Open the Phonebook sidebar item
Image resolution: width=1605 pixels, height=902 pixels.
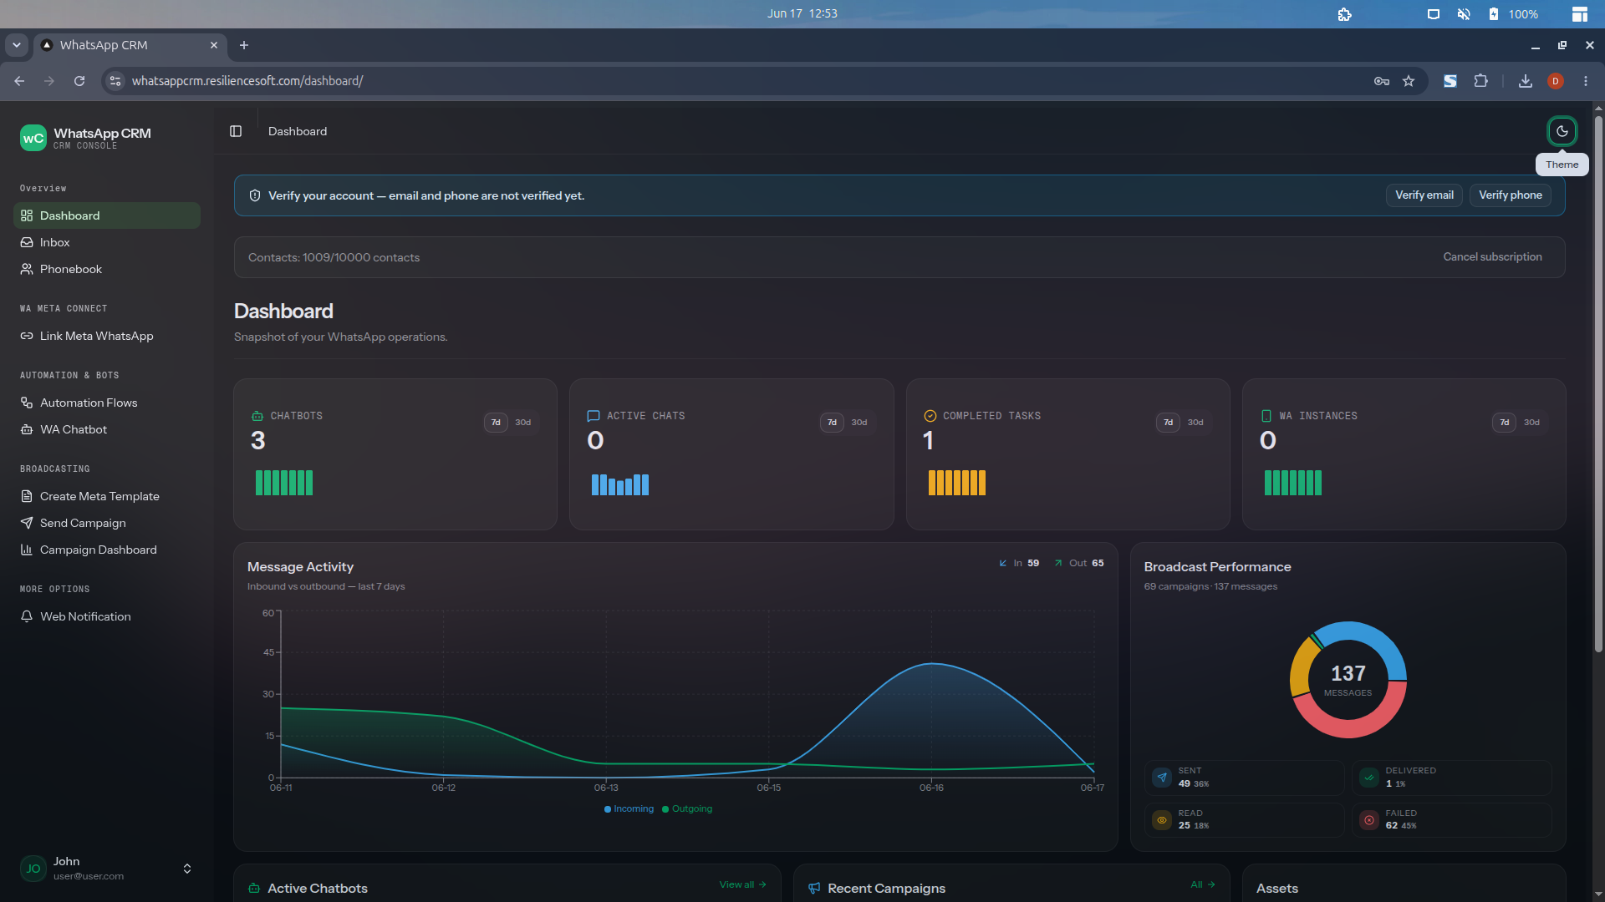tap(107, 269)
